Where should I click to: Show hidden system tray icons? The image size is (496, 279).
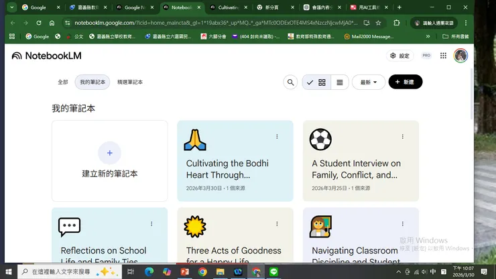(399, 272)
